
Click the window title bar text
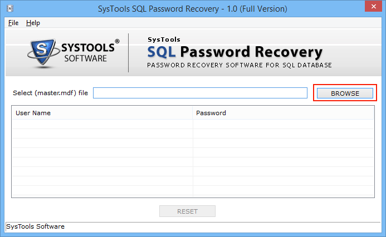(193, 9)
